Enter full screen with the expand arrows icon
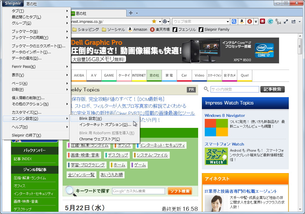This screenshot has width=305, height=214. [286, 21]
